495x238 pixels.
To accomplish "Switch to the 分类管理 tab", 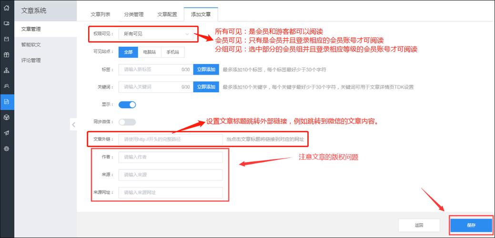I will tap(133, 14).
